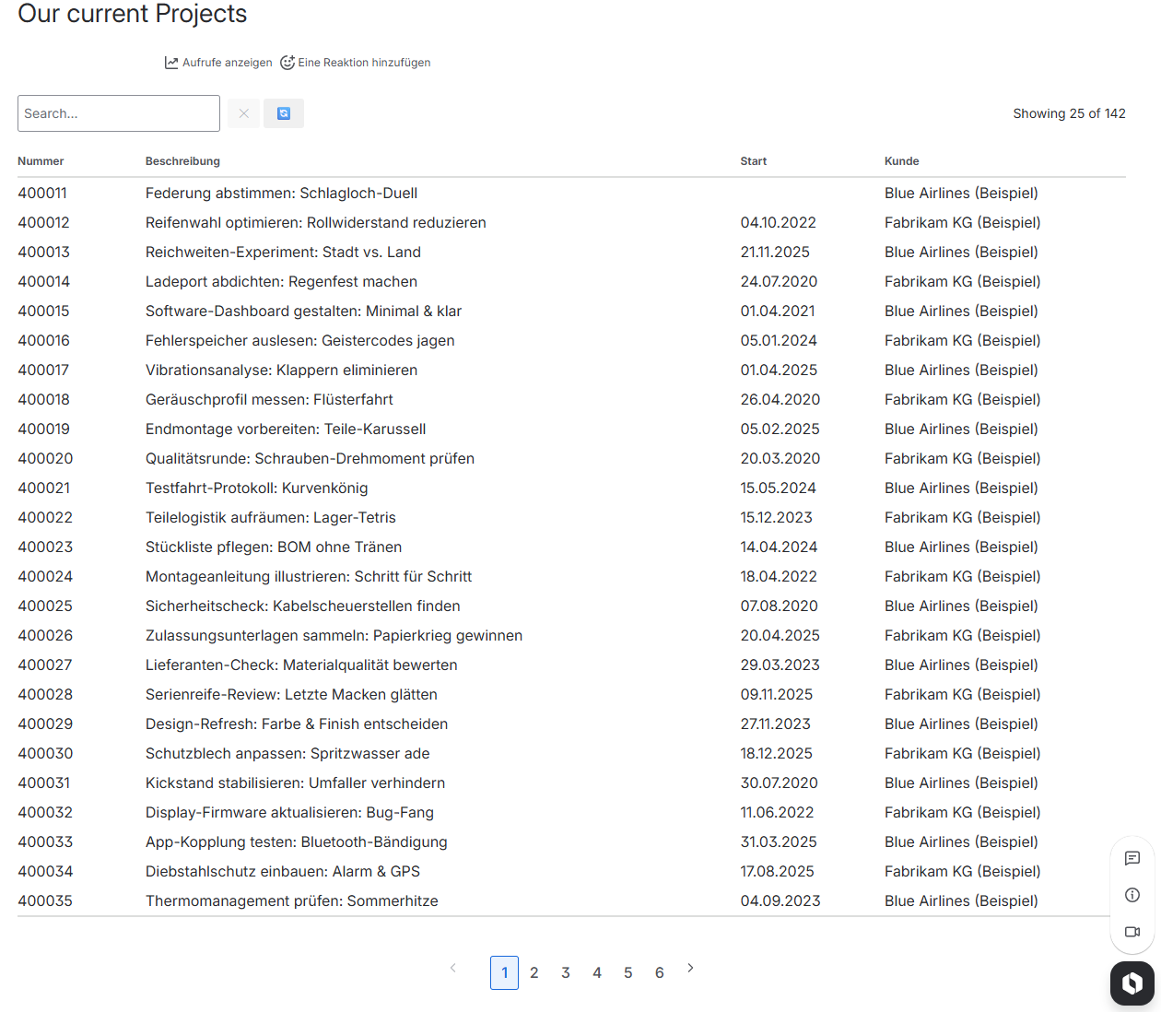Jump to page 6 of results
This screenshot has height=1012, width=1161.
click(x=659, y=972)
